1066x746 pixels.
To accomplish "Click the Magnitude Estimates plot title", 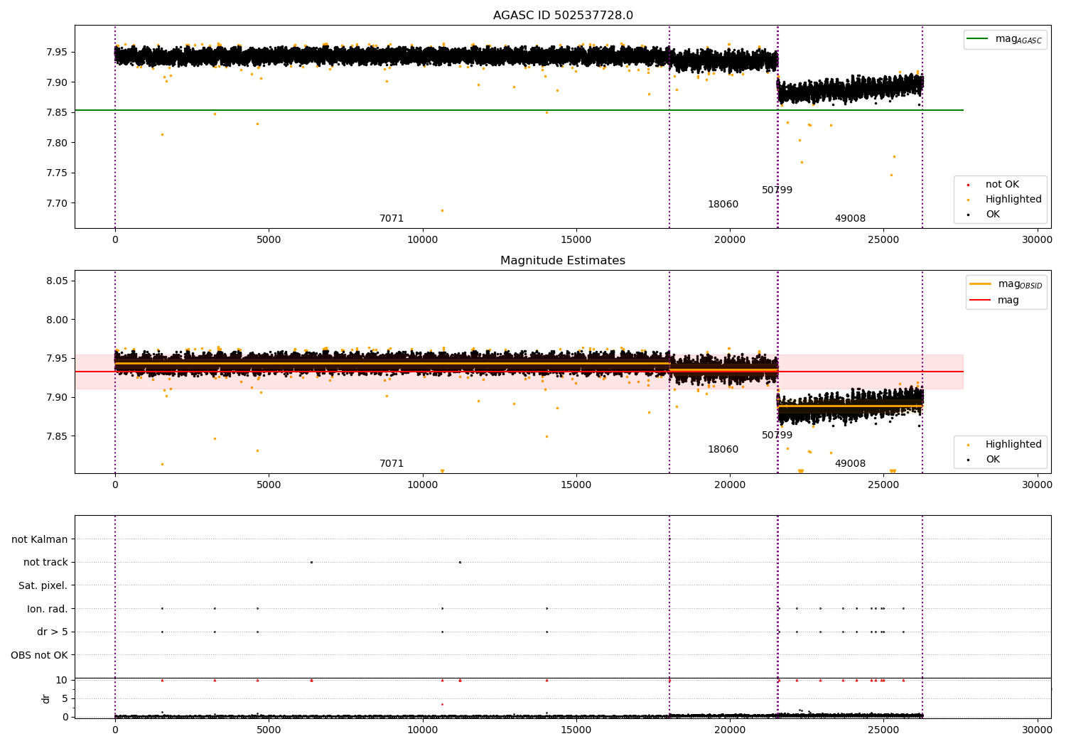I will 563,261.
